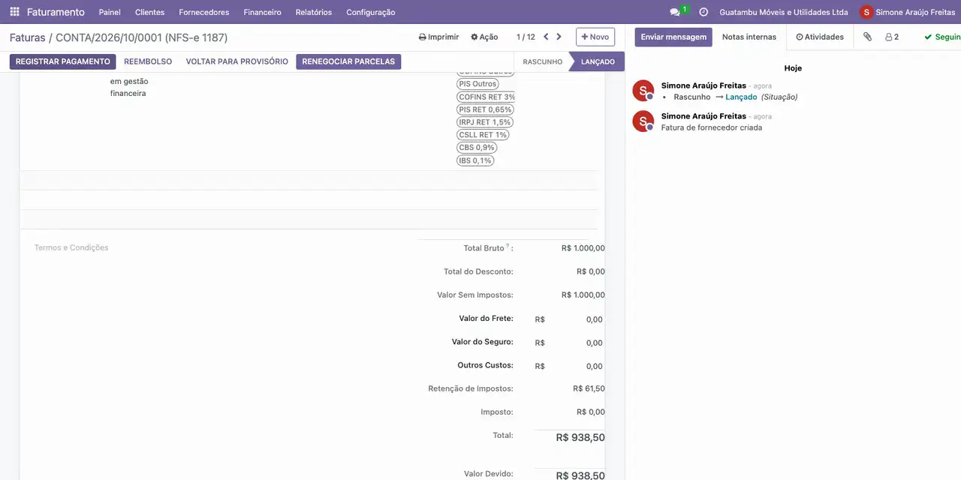961x480 pixels.
Task: Click the Faturamento app title
Action: pos(56,12)
